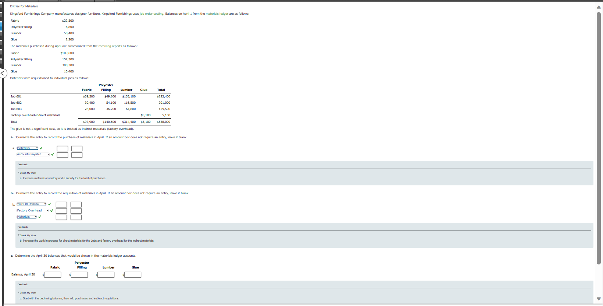Click the Materials credit amount box in part a
Screen dimensions: 603x306
coord(77,149)
